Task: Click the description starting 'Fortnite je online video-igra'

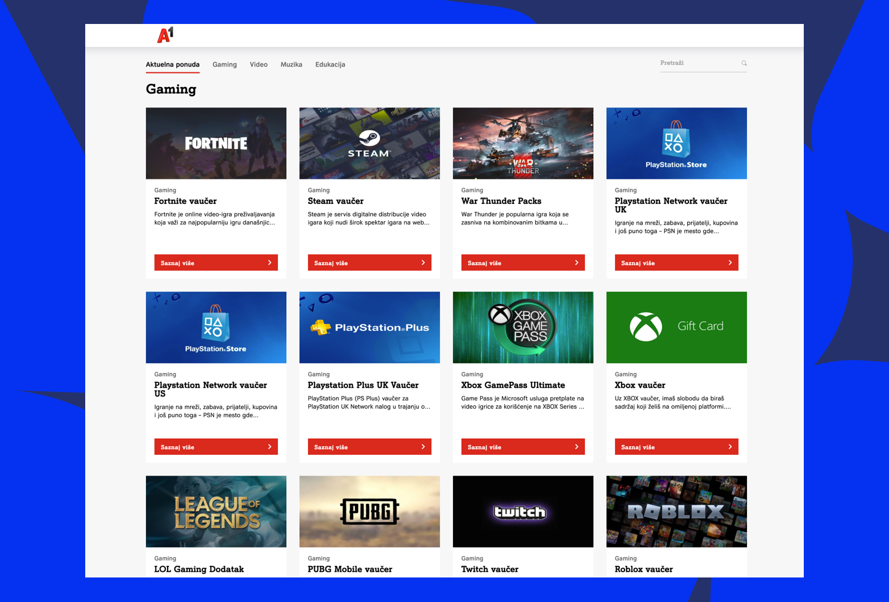Action: tap(214, 219)
